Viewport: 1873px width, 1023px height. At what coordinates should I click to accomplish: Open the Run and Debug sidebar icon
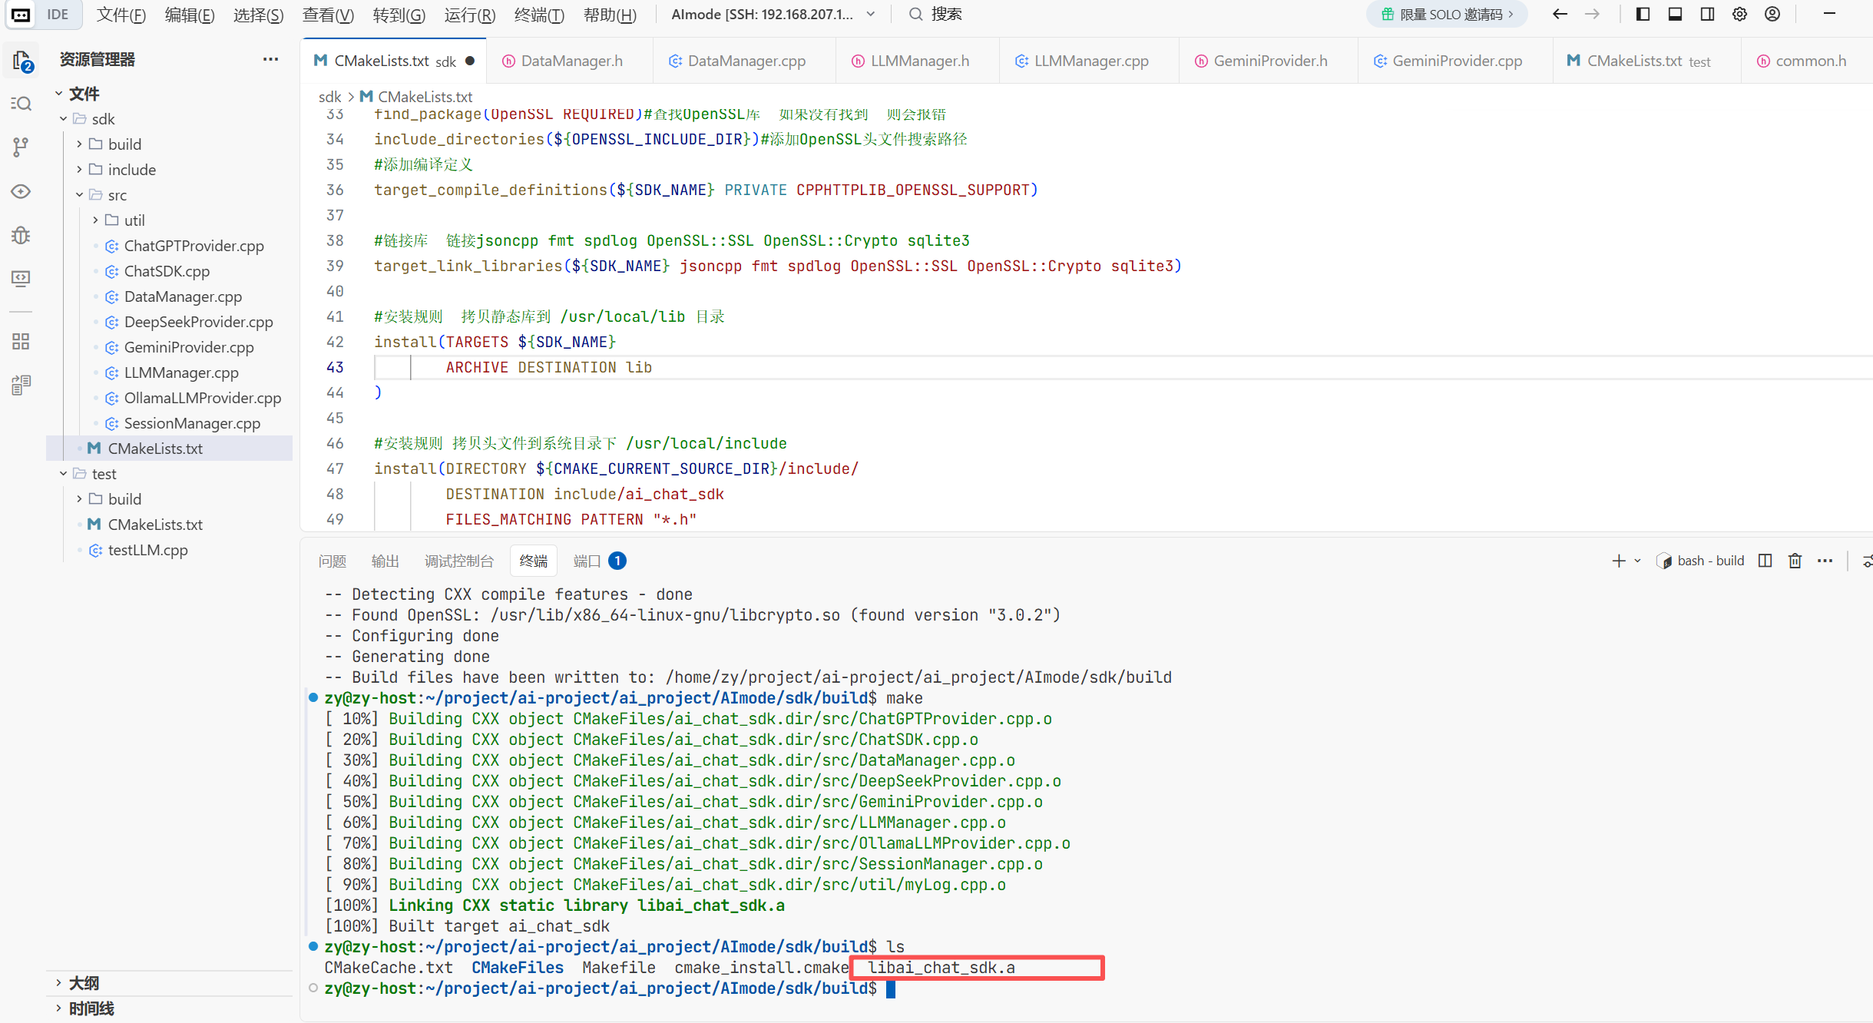point(21,235)
